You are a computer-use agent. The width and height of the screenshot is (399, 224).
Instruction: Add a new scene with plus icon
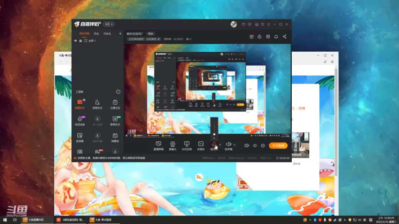coord(120,33)
